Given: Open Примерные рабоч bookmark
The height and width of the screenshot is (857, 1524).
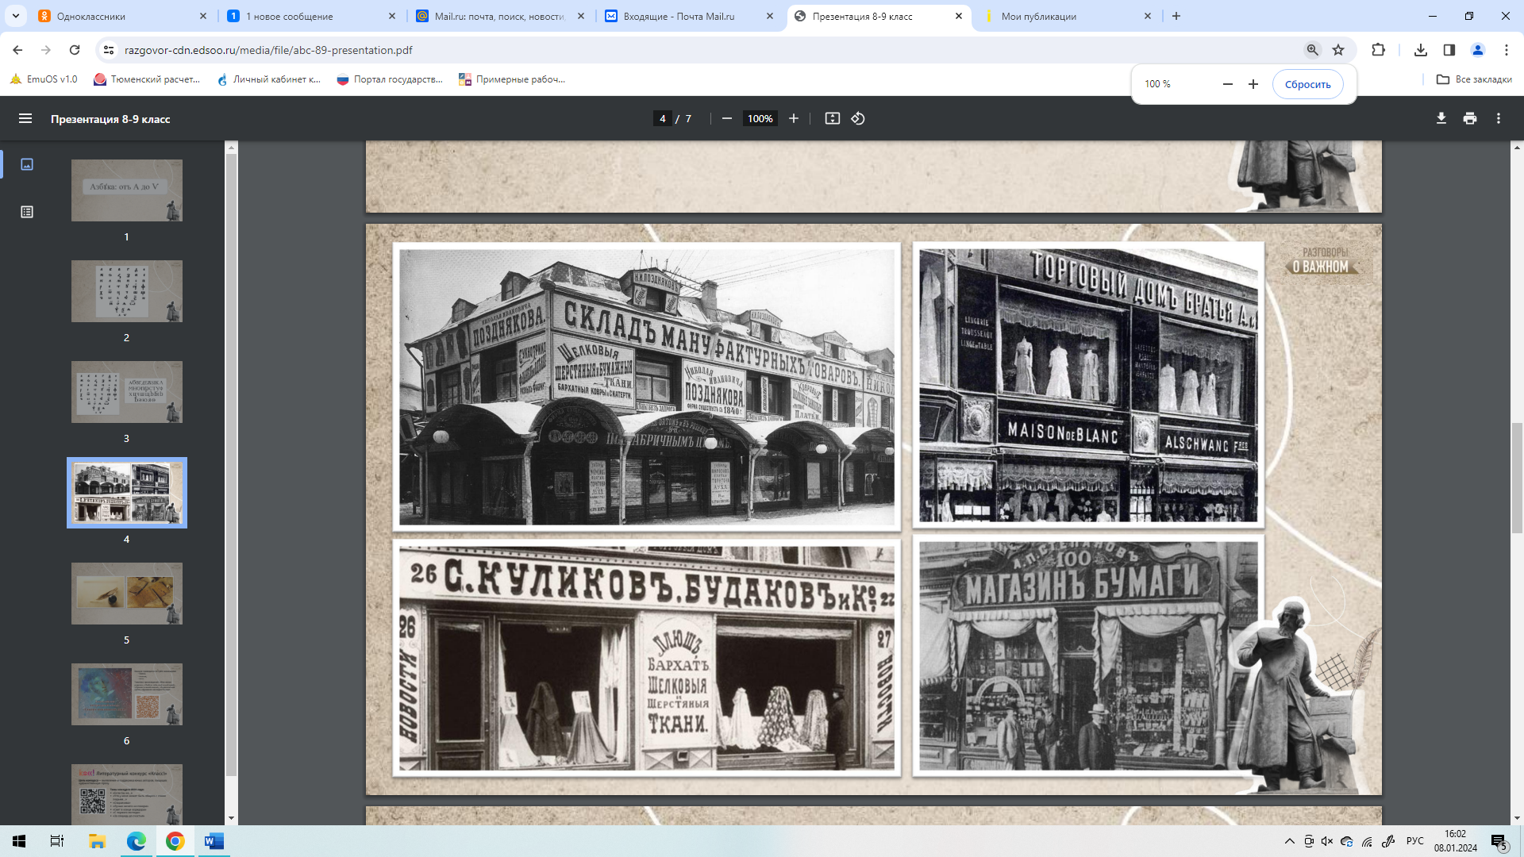Looking at the screenshot, I should tap(512, 79).
